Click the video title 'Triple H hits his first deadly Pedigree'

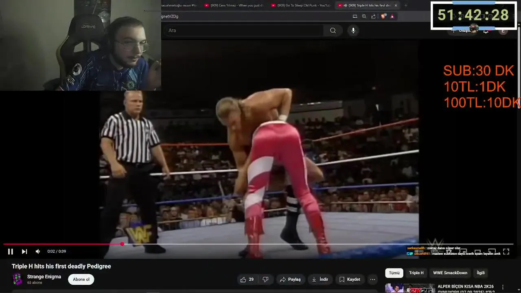pyautogui.click(x=61, y=266)
